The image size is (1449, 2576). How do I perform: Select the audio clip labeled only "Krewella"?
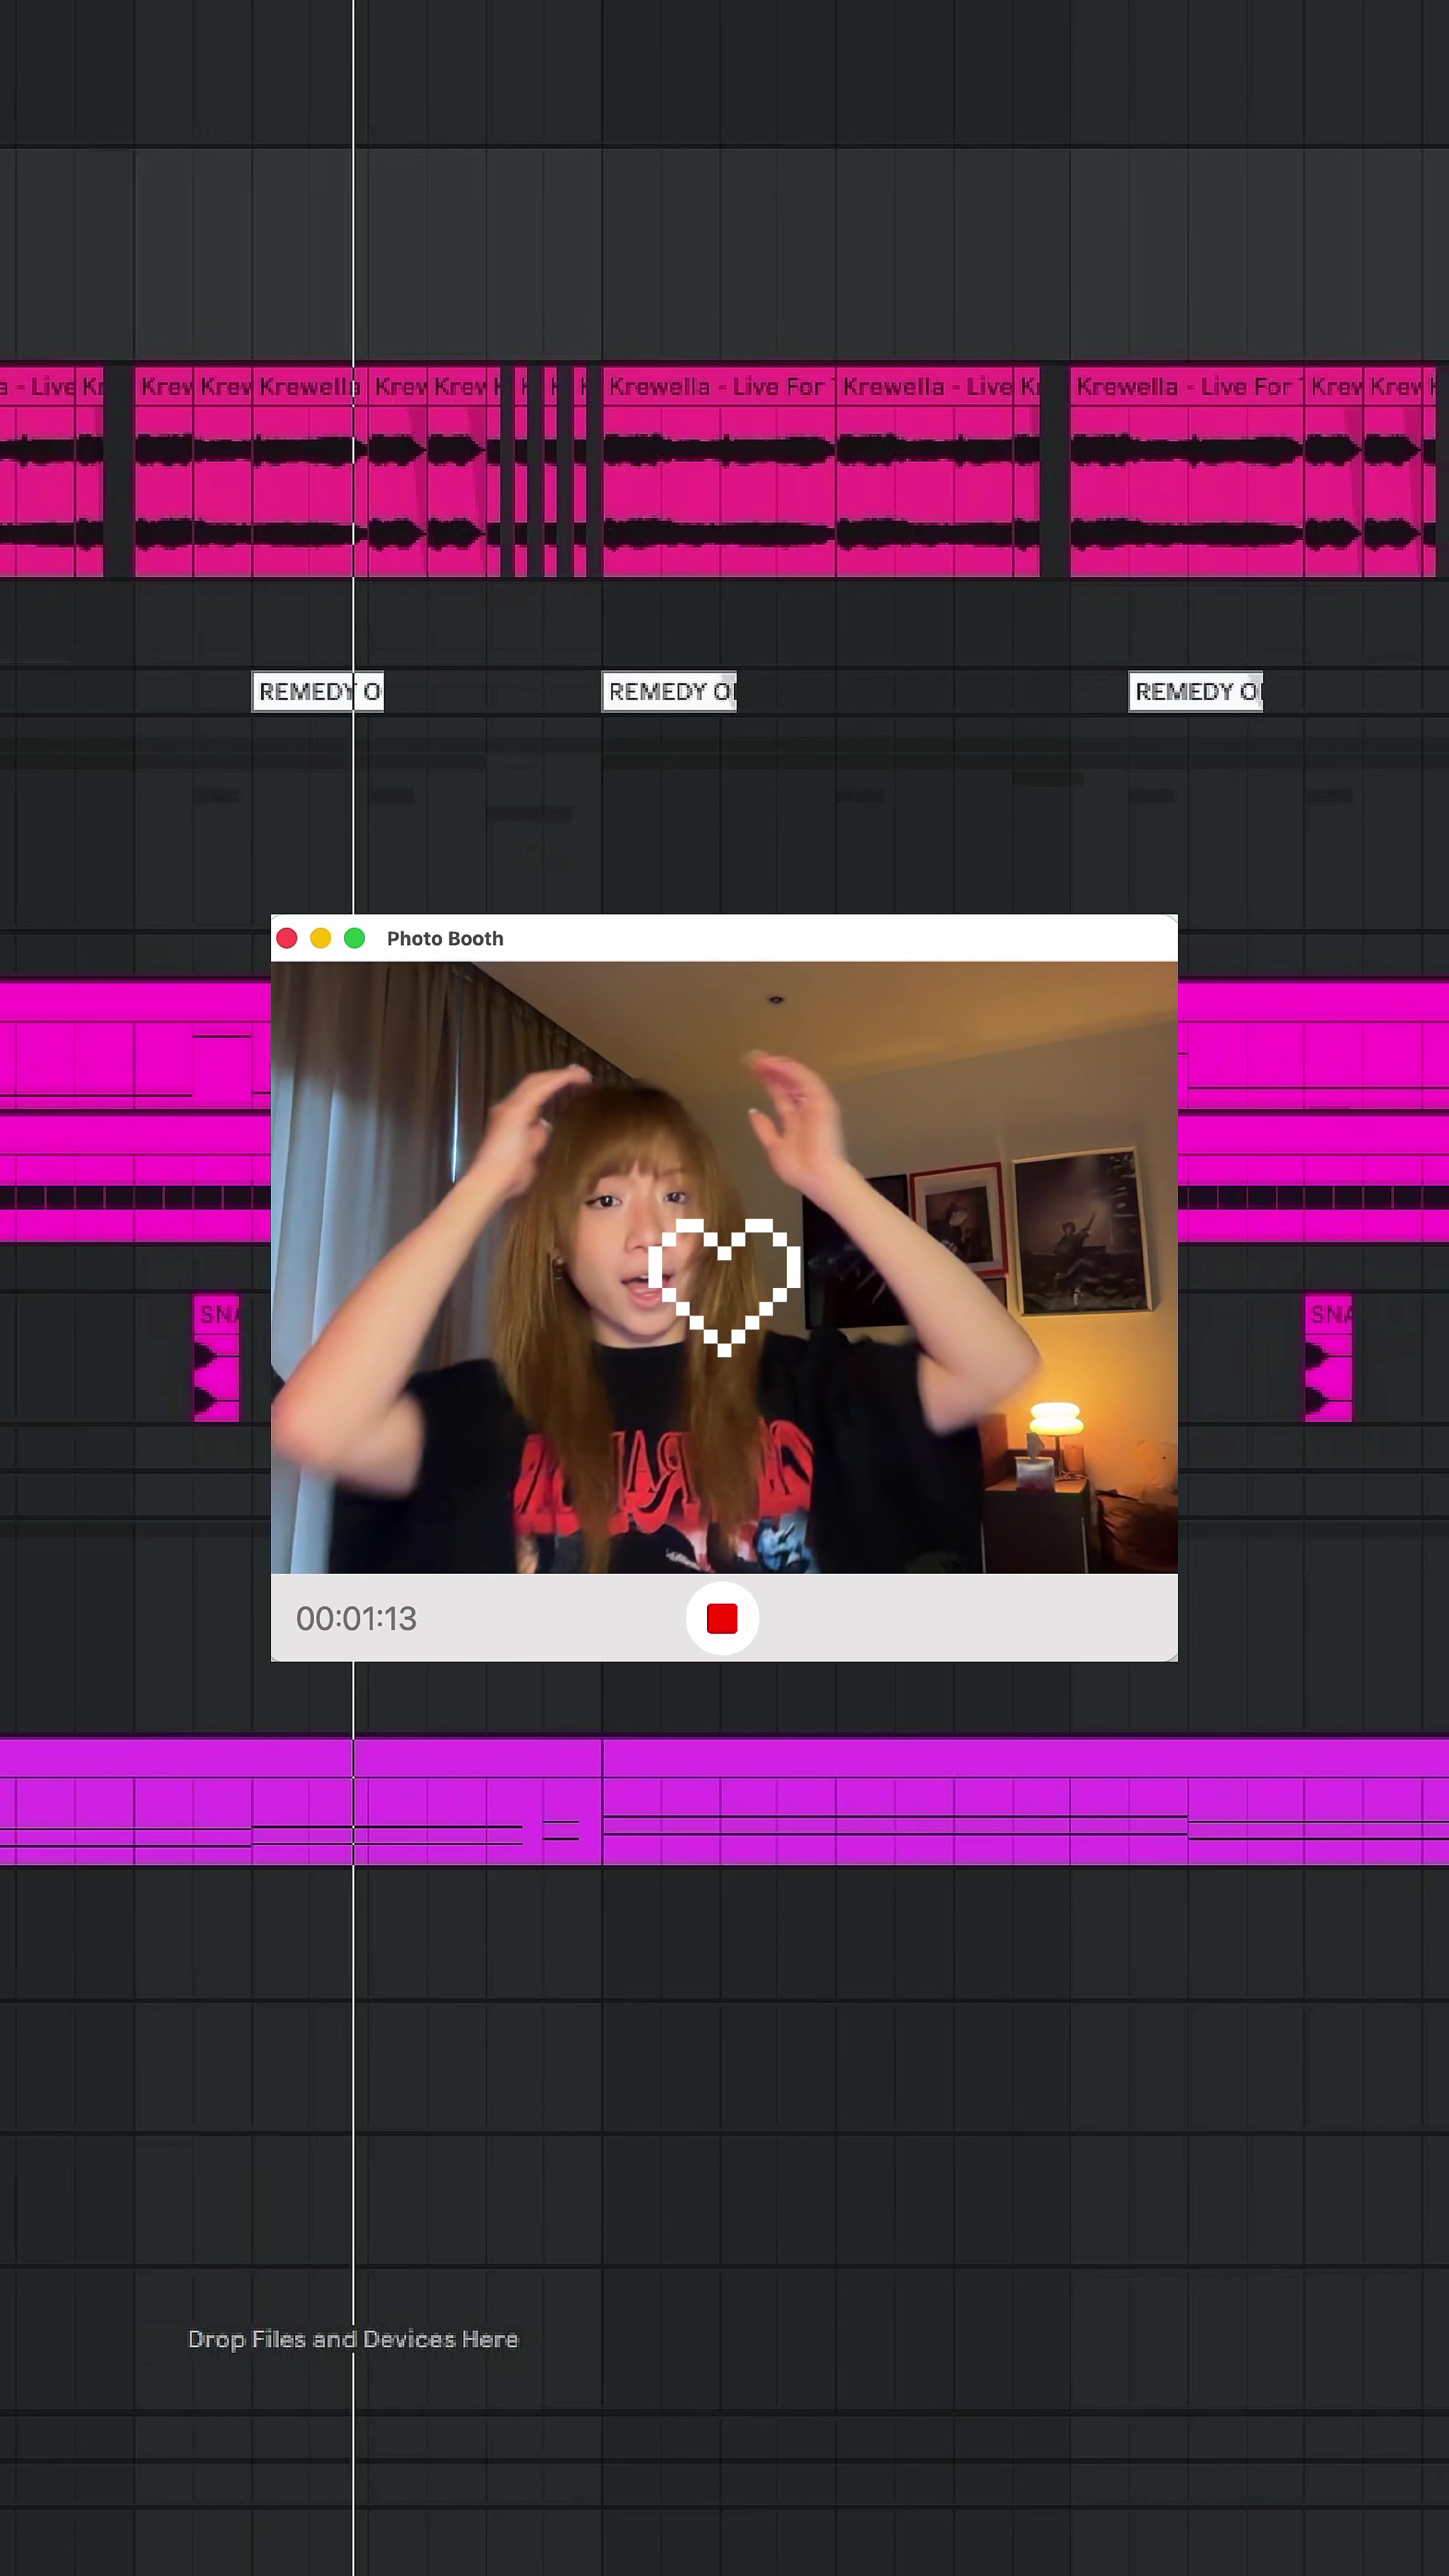(x=309, y=472)
